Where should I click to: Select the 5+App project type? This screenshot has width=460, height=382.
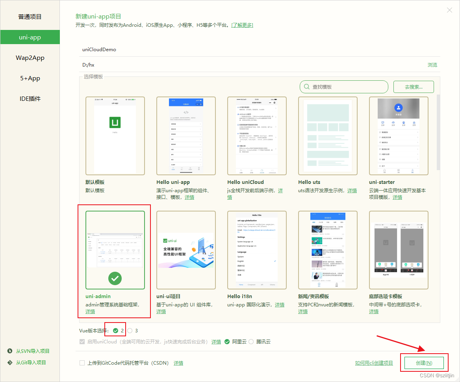click(x=30, y=78)
